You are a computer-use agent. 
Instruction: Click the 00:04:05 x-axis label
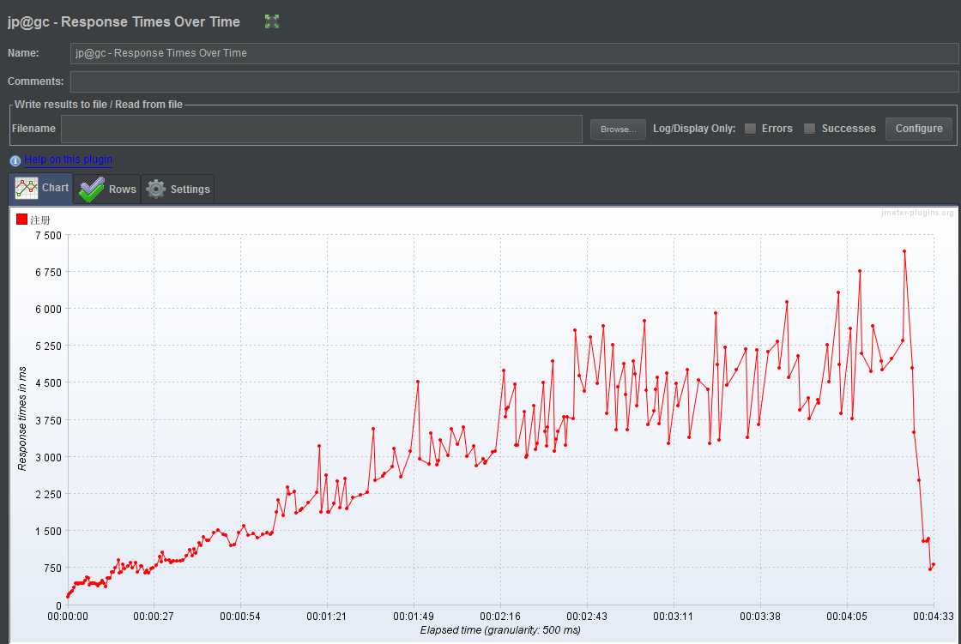click(846, 617)
